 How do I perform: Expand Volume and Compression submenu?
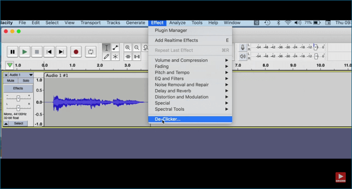[x=190, y=60]
